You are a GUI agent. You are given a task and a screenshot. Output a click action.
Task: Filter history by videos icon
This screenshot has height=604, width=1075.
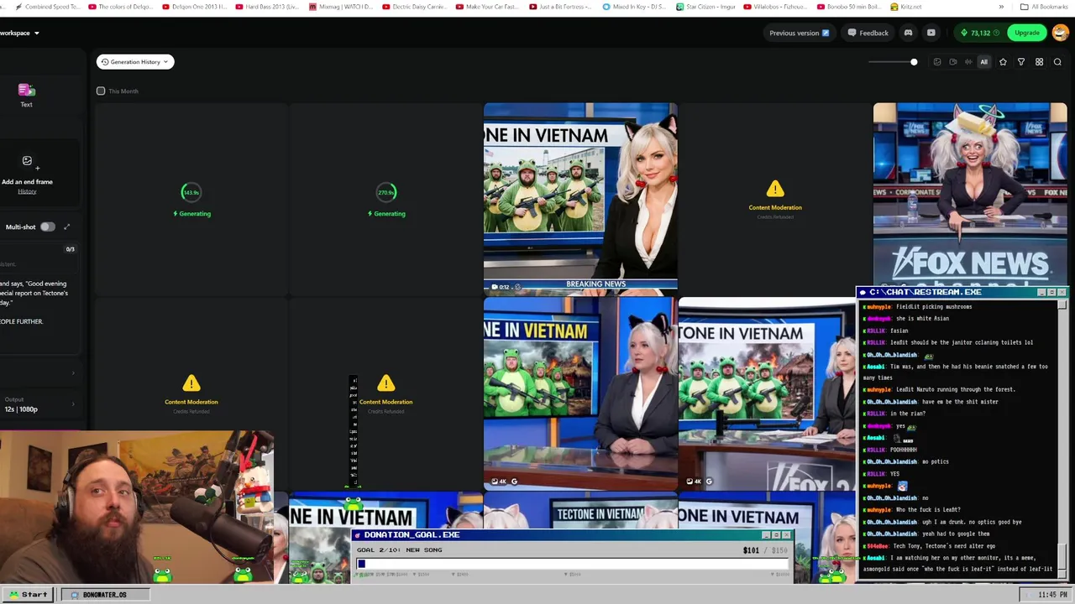(x=952, y=62)
